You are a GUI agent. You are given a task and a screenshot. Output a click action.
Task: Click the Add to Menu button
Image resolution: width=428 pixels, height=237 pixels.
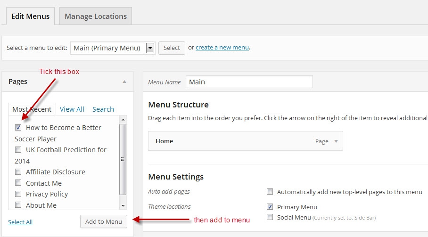click(104, 221)
